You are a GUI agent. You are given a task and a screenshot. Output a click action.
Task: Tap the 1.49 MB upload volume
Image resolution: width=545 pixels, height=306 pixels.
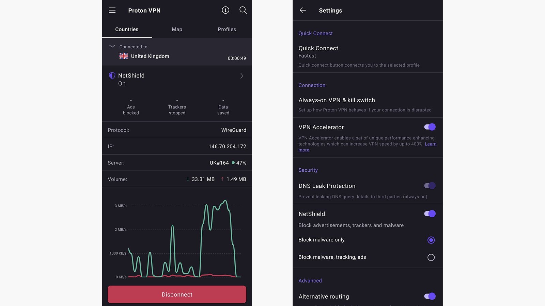pyautogui.click(x=236, y=179)
